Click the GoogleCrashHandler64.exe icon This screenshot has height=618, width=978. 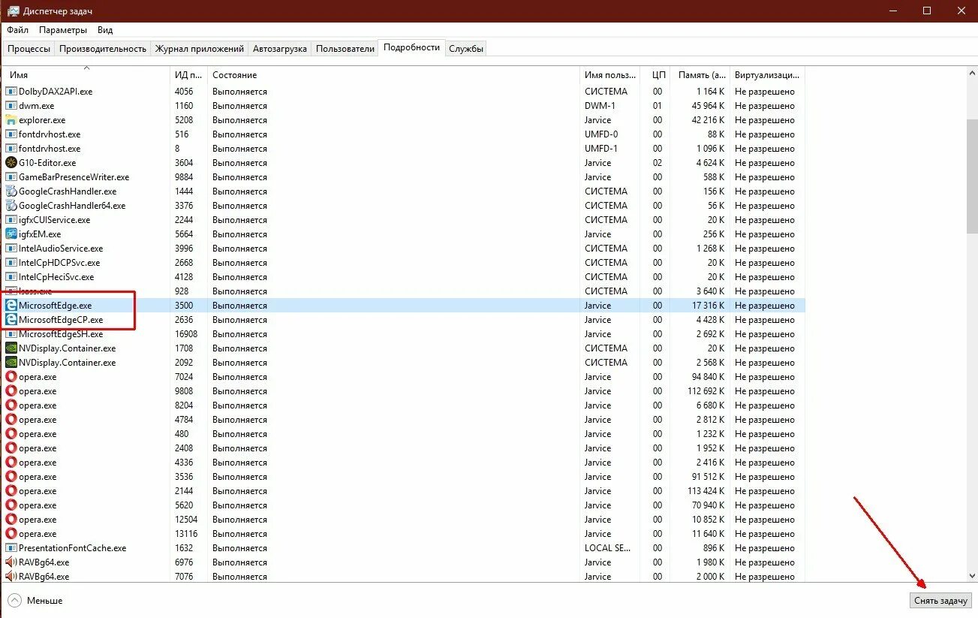click(11, 206)
